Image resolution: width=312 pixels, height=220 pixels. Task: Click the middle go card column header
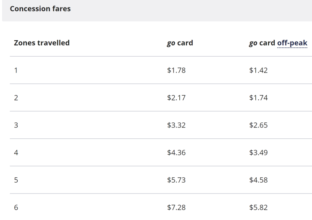180,43
